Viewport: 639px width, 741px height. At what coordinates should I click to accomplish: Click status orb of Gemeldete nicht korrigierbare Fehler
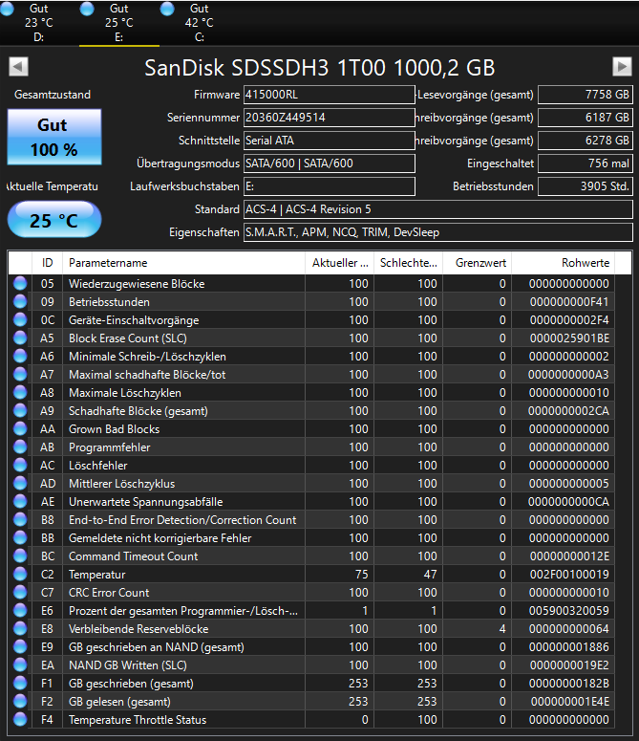20,537
